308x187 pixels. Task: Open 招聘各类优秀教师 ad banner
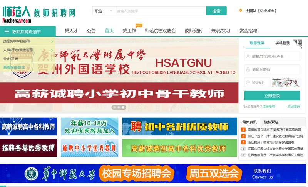pyautogui.click(x=28, y=148)
